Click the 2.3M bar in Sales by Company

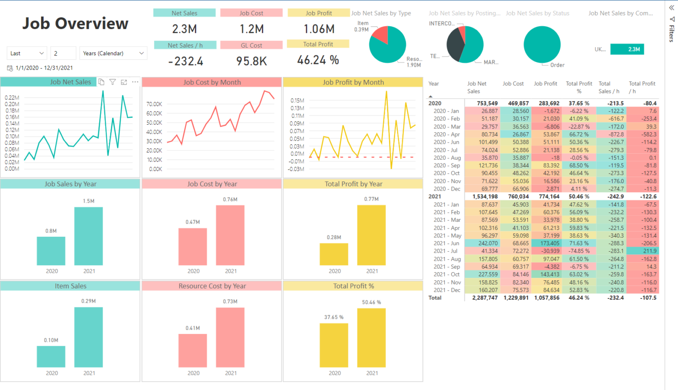[627, 50]
